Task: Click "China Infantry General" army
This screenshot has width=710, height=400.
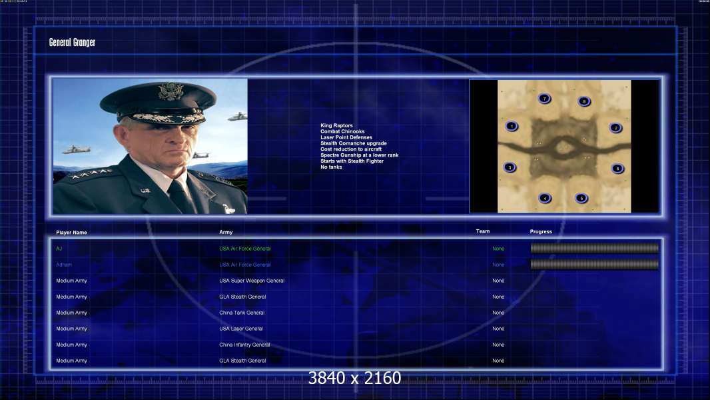Action: [x=244, y=345]
